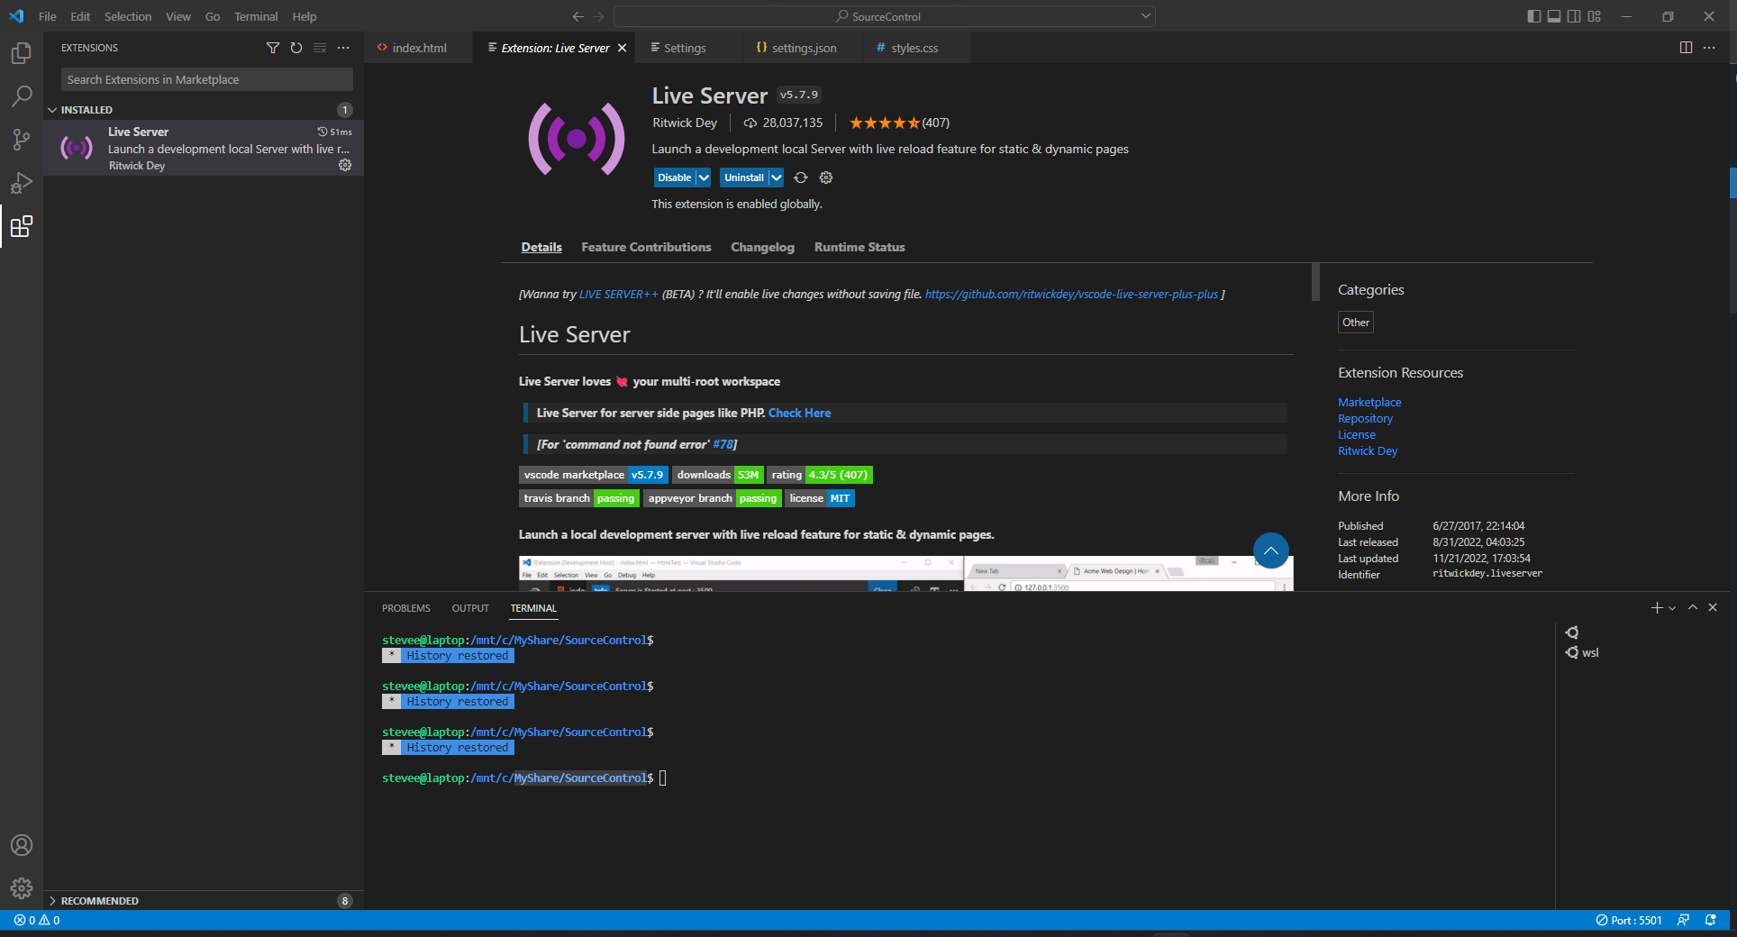Image resolution: width=1737 pixels, height=937 pixels.
Task: Open the Search view in activity bar
Action: tap(22, 96)
